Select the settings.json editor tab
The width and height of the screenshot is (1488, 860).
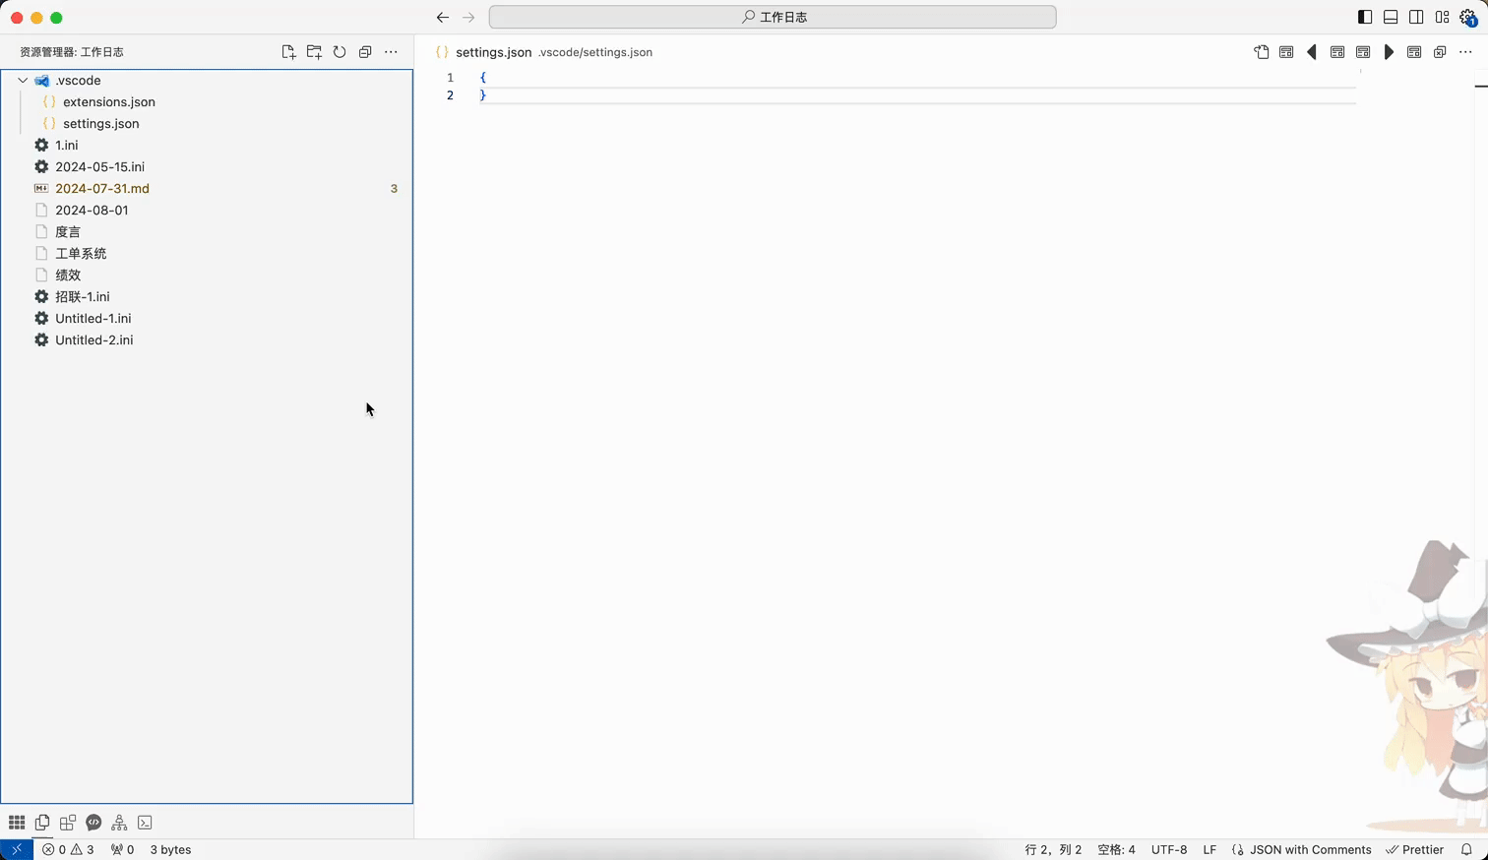(493, 52)
